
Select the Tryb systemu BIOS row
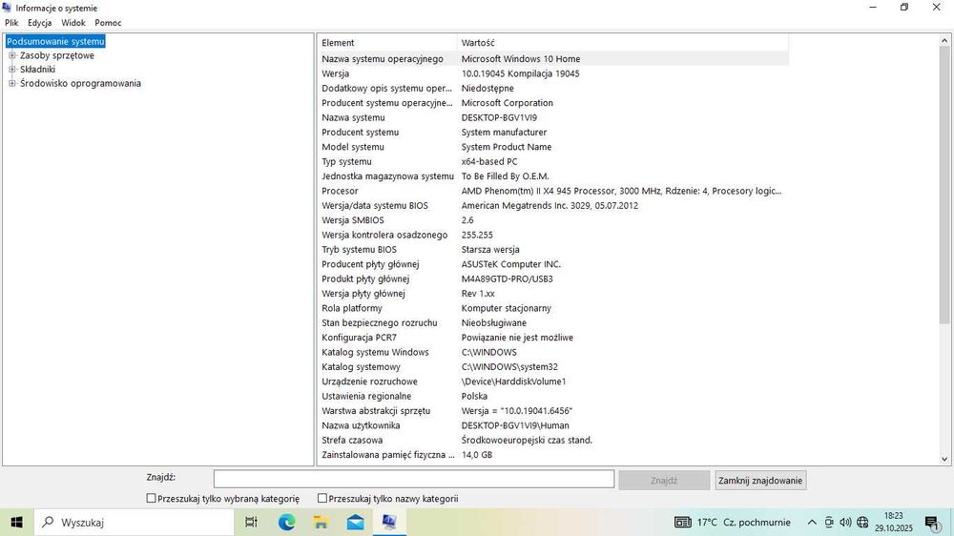pyautogui.click(x=553, y=250)
